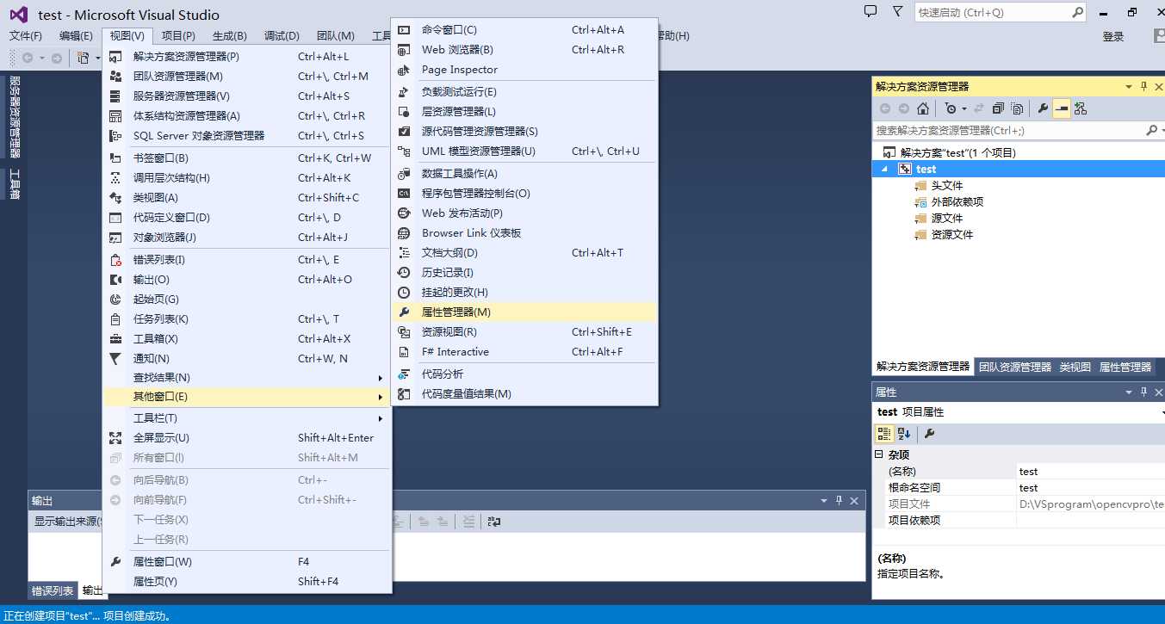Screen dimensions: 1165x624
Task: Select the 资源文件 folder
Action: (951, 235)
